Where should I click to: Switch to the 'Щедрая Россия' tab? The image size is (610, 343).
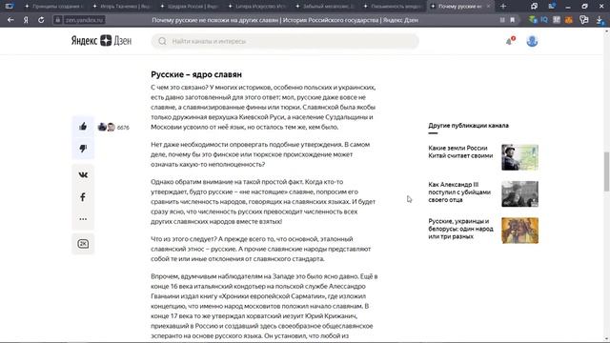point(190,7)
